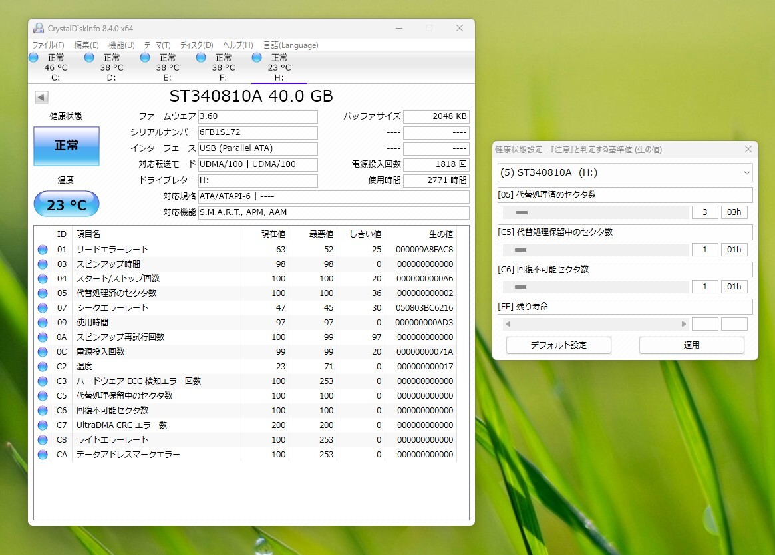Click 現在値 column header

click(273, 234)
